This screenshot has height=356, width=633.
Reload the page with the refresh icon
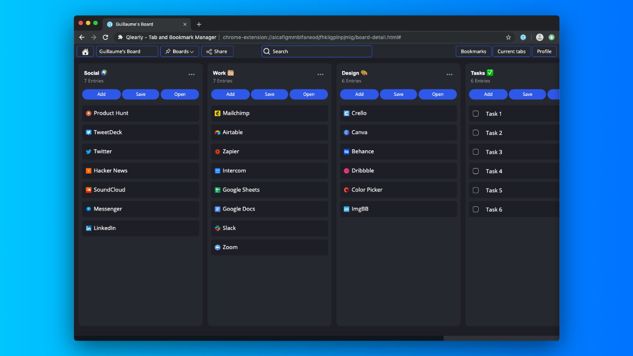(105, 37)
